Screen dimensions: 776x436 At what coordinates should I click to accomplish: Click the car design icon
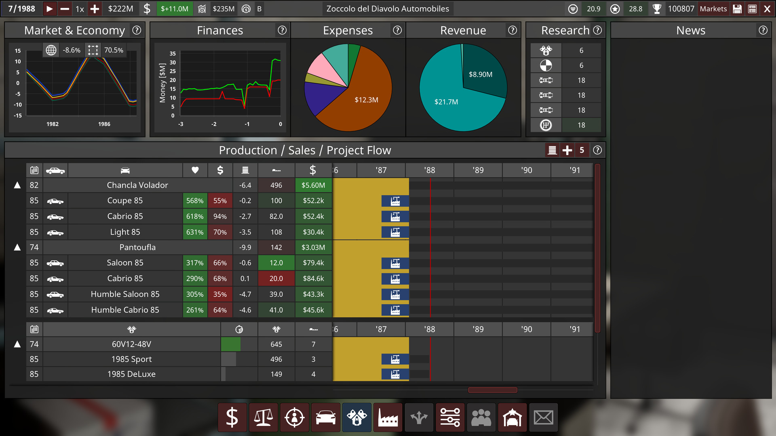tap(325, 417)
